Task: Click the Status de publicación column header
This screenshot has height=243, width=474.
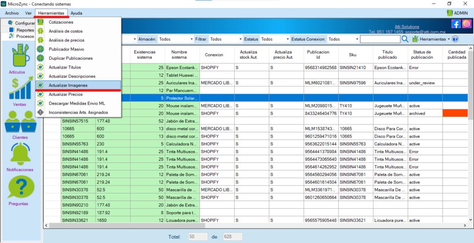Action: point(425,55)
